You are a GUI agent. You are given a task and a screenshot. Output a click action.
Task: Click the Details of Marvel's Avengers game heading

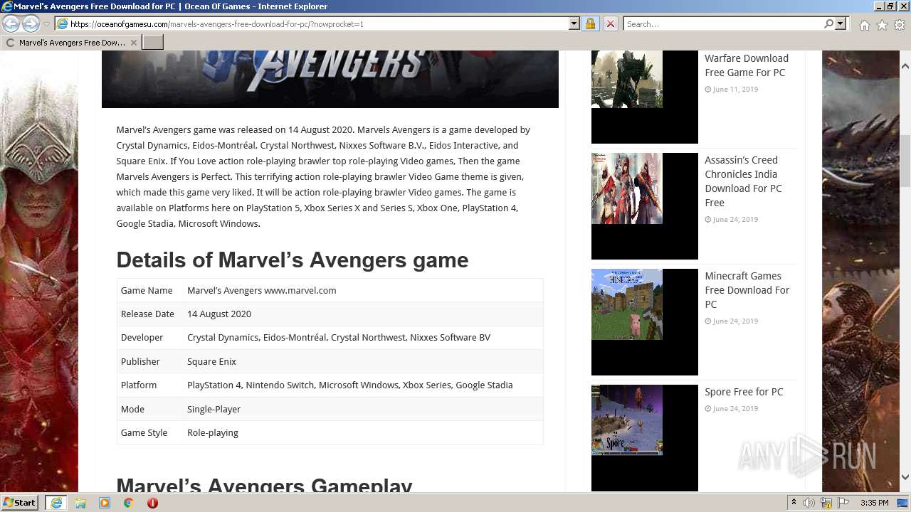point(293,260)
